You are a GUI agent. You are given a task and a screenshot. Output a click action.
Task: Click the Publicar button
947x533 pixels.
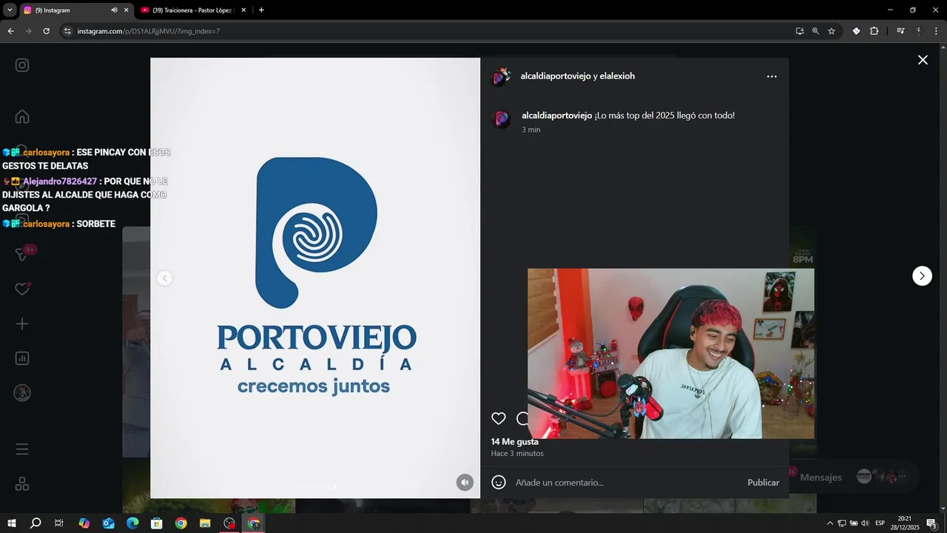763,483
